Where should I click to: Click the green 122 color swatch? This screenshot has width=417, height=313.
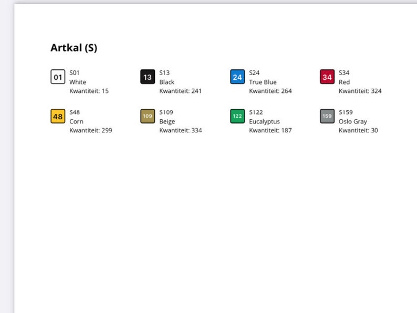point(237,116)
